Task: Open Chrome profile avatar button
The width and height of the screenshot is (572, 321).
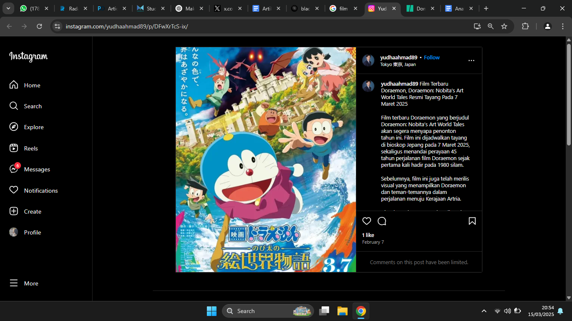Action: tap(547, 26)
